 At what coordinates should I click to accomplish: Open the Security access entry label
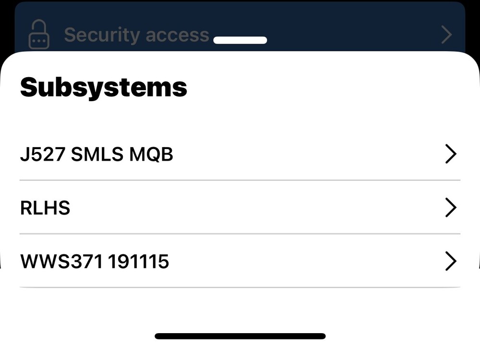click(x=136, y=35)
